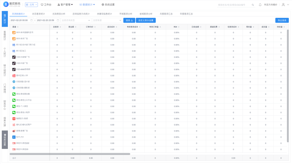Open the notification bell
Image resolution: width=292 pixels, height=164 pixels.
tap(260, 5)
